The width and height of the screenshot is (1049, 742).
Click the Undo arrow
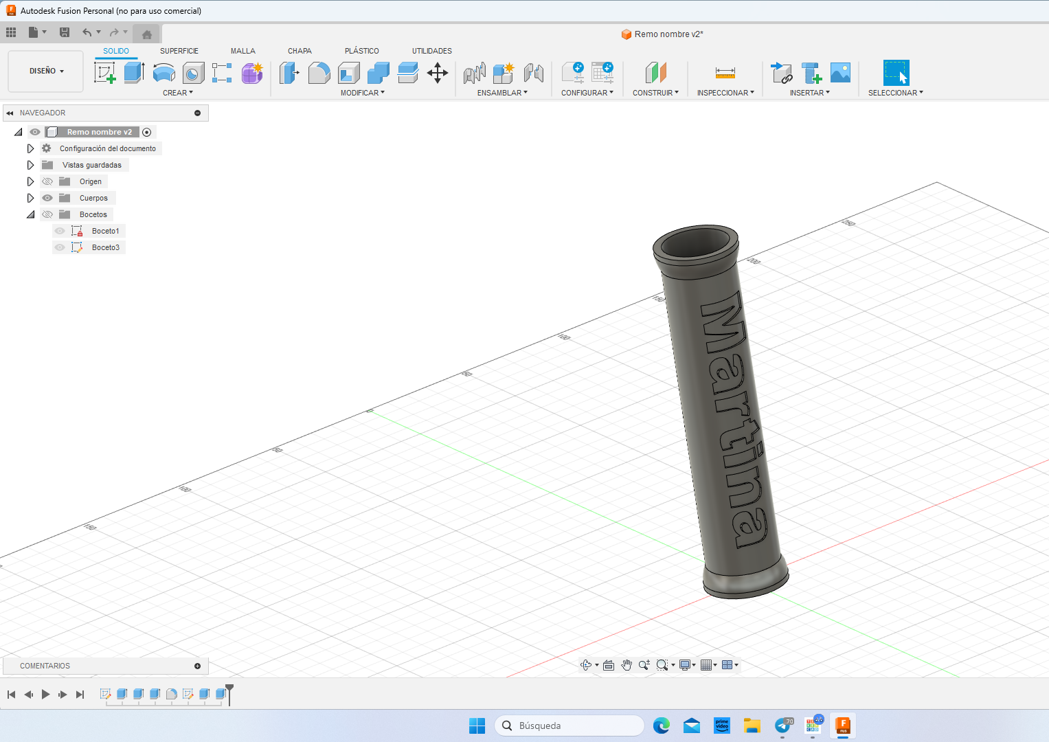(87, 32)
